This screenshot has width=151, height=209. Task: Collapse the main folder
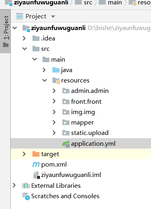pos(35,59)
